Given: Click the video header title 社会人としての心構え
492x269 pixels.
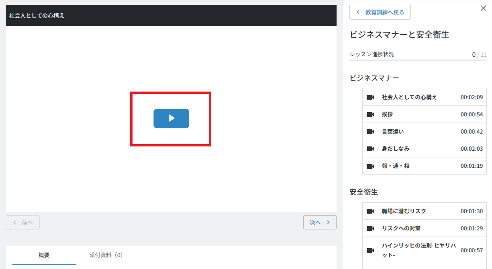Looking at the screenshot, I should pyautogui.click(x=37, y=15).
